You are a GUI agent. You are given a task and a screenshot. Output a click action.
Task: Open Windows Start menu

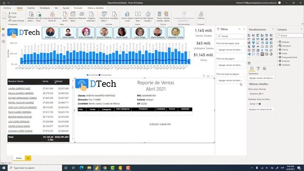4,168
